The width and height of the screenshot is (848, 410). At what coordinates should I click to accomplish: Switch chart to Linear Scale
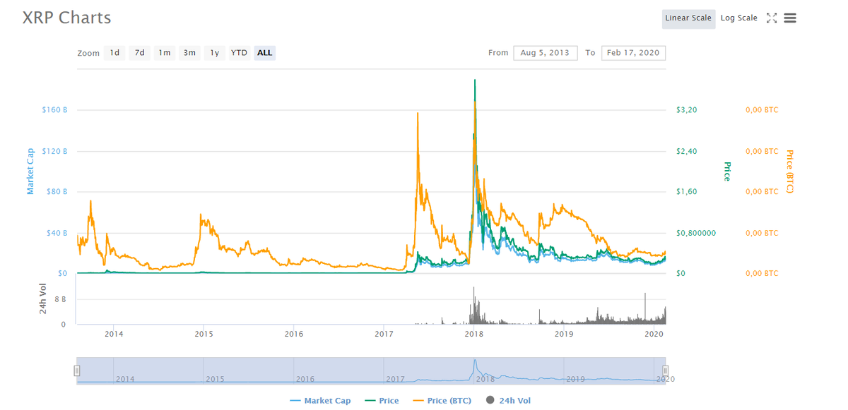click(x=688, y=18)
